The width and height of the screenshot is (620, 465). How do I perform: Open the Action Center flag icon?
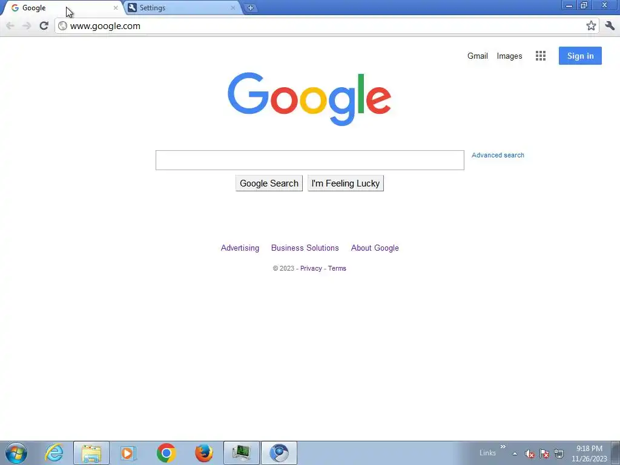point(544,454)
